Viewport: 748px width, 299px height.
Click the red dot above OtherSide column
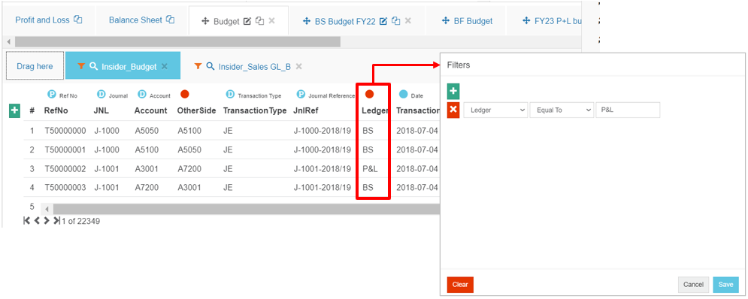[185, 95]
